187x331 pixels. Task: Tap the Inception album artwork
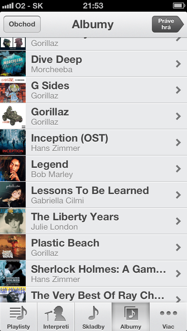tap(13, 142)
